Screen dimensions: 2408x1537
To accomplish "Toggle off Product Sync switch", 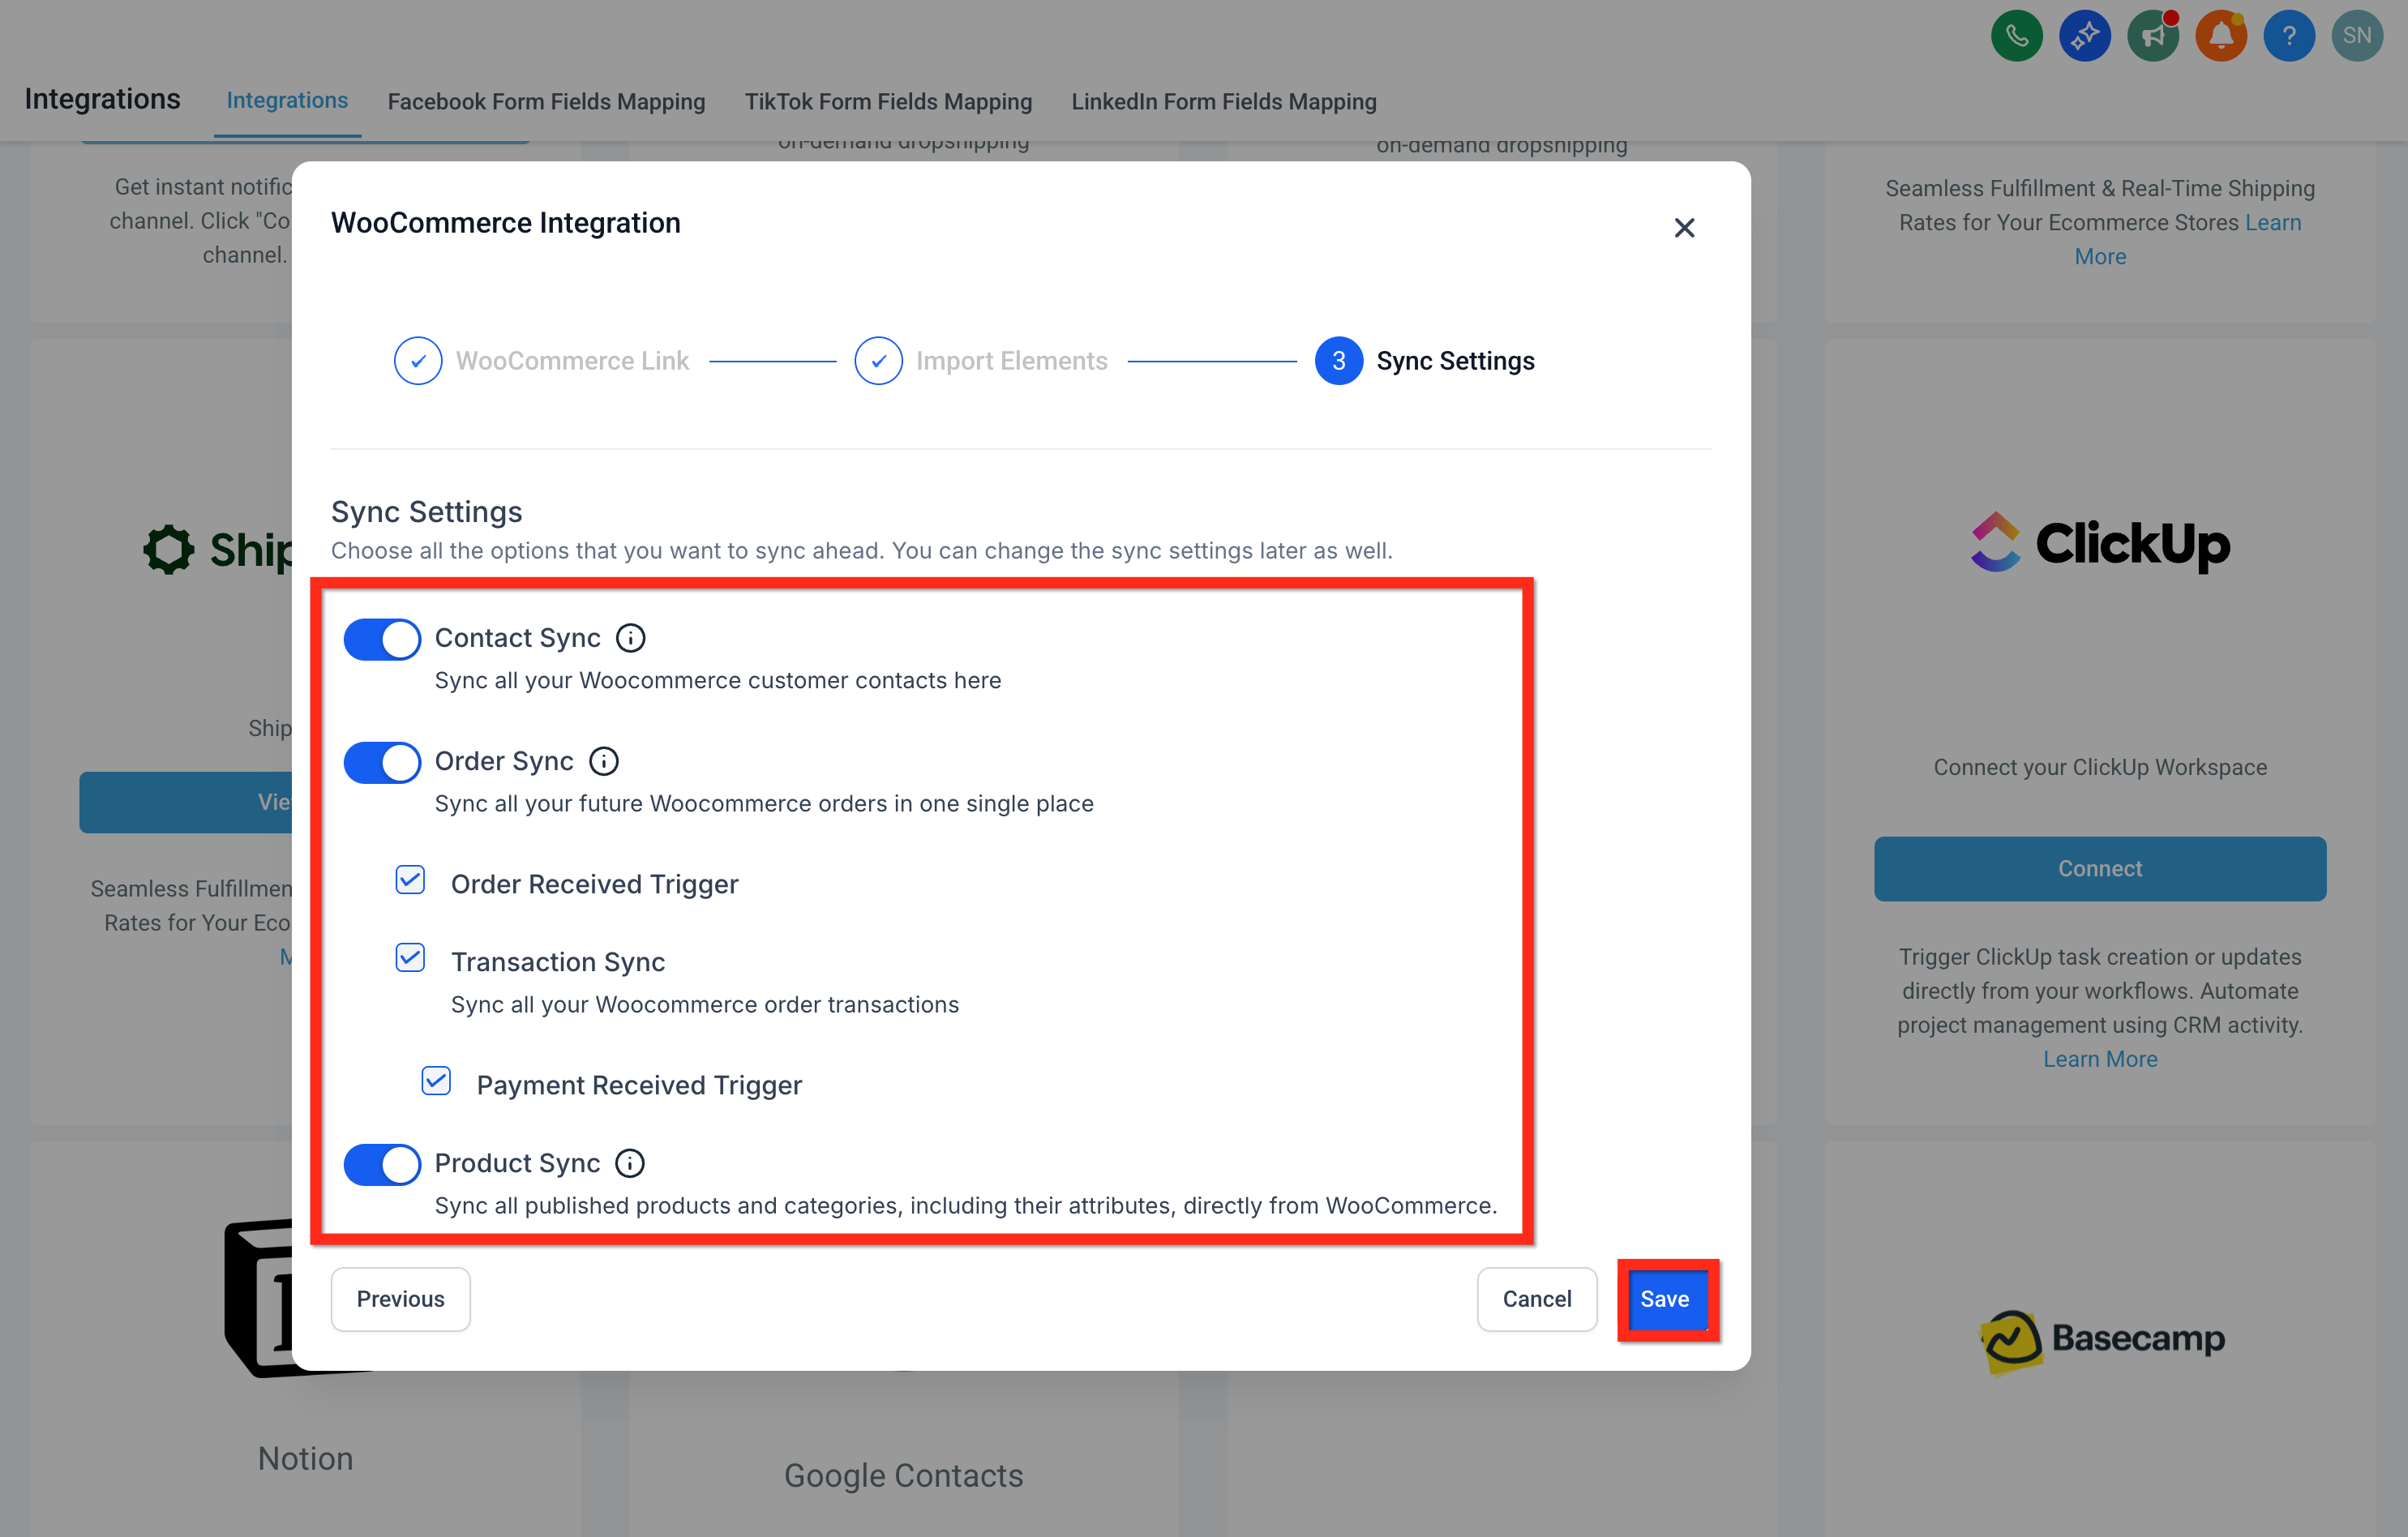I will pyautogui.click(x=381, y=1164).
